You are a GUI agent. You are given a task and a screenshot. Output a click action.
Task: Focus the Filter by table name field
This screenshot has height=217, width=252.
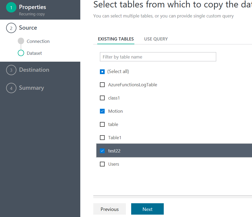click(158, 57)
